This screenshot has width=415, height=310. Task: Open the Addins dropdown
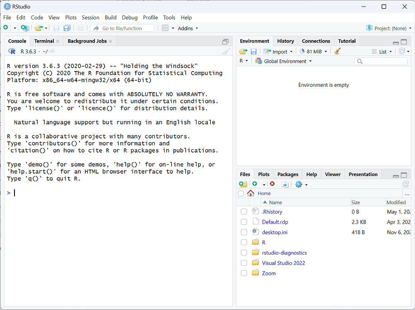coord(188,28)
